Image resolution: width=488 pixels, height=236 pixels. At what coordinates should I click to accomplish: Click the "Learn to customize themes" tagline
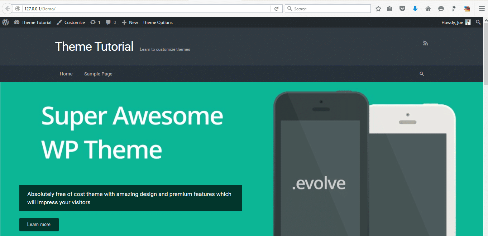165,49
